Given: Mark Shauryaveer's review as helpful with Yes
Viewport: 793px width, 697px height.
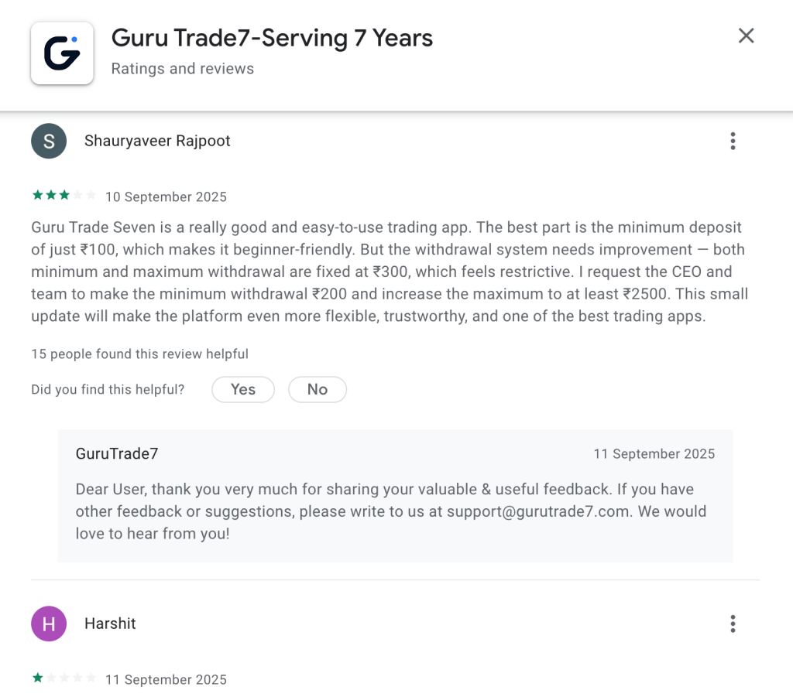Looking at the screenshot, I should (243, 390).
